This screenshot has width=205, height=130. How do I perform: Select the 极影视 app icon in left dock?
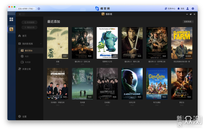12,29
